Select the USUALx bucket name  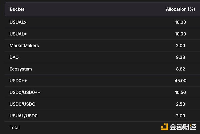[18, 22]
